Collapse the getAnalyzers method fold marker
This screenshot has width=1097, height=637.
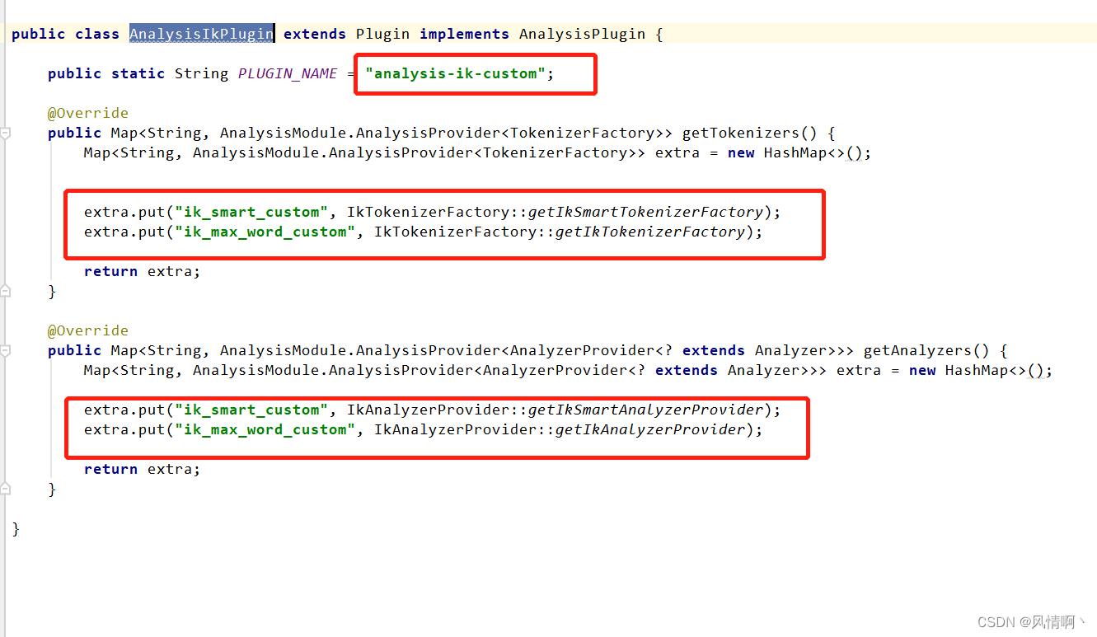click(5, 350)
